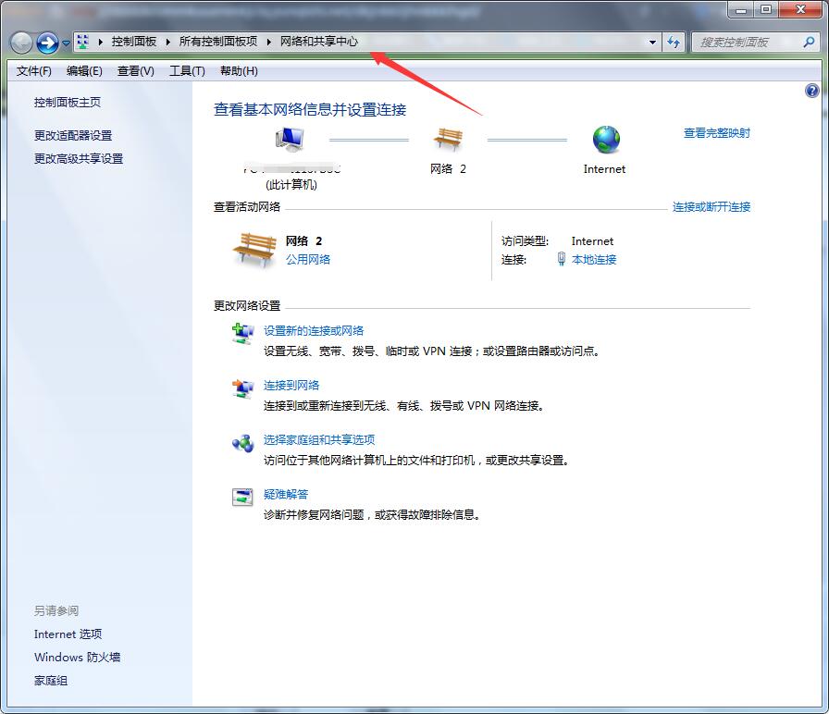The height and width of the screenshot is (714, 829).
Task: Click the 疑难解答 troubleshooting icon
Action: tap(242, 498)
